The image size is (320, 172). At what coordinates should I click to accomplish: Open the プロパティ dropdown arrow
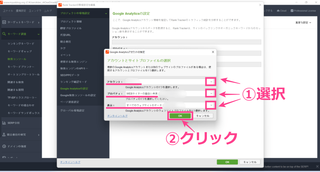211,93
